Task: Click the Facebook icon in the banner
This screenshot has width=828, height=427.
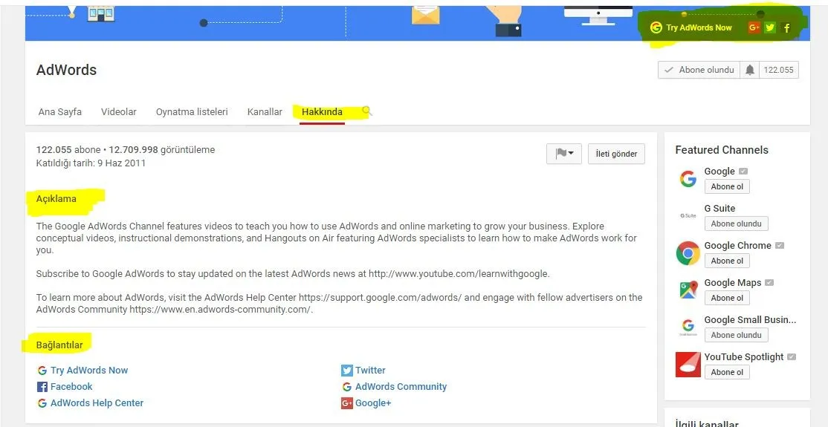Action: coord(787,28)
